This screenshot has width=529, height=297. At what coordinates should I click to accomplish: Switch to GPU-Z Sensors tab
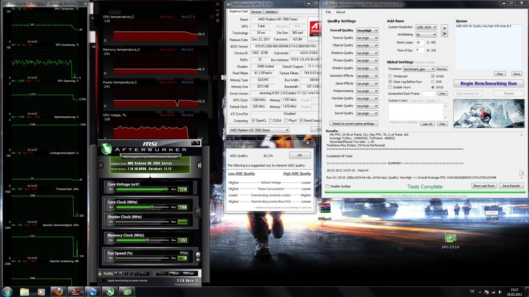256,12
